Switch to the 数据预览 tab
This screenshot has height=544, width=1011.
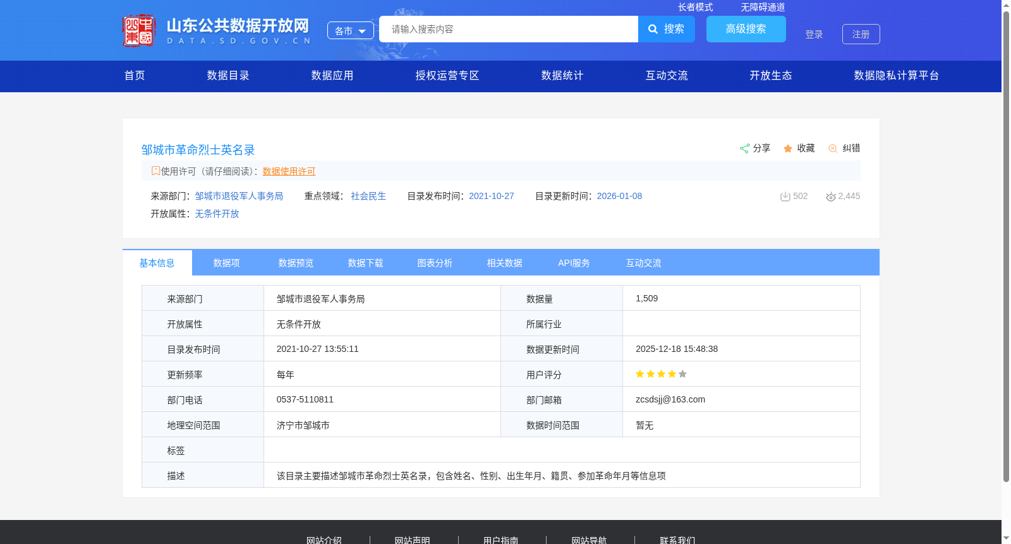(296, 263)
